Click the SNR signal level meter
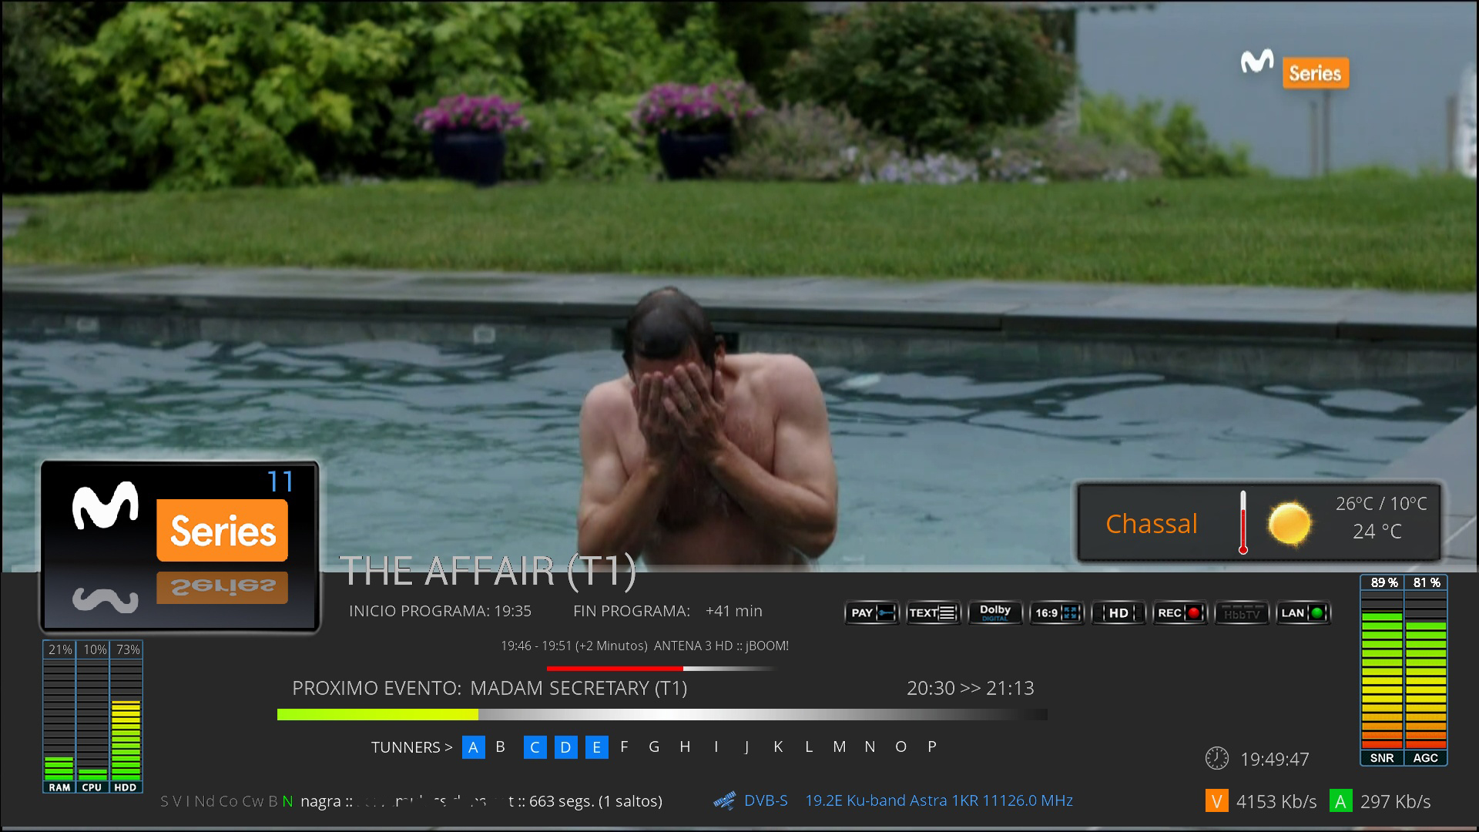1479x832 pixels. (x=1382, y=670)
